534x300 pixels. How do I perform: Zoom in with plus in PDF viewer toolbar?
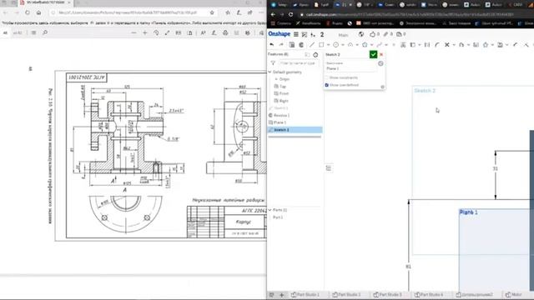(144, 33)
